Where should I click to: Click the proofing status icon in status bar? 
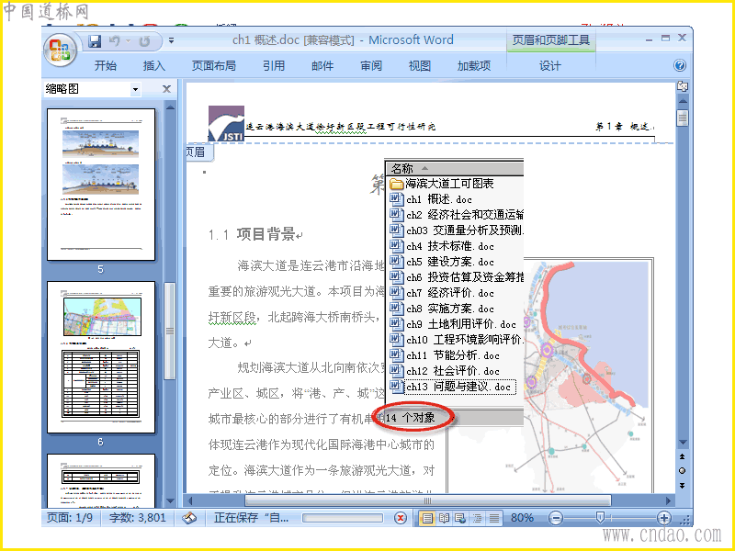tap(189, 518)
